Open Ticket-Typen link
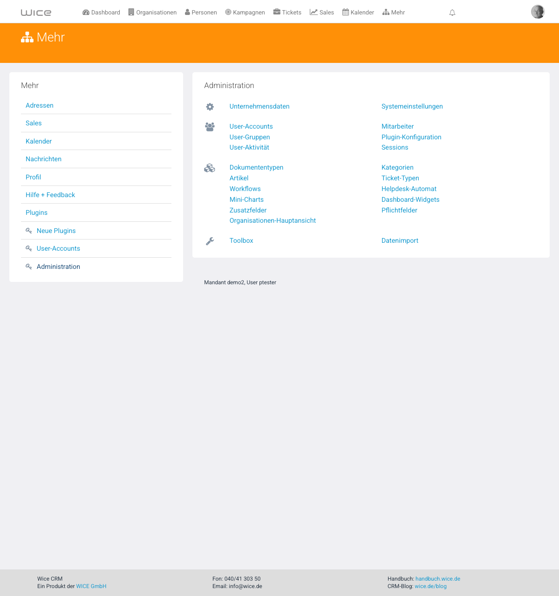559x596 pixels. point(400,178)
